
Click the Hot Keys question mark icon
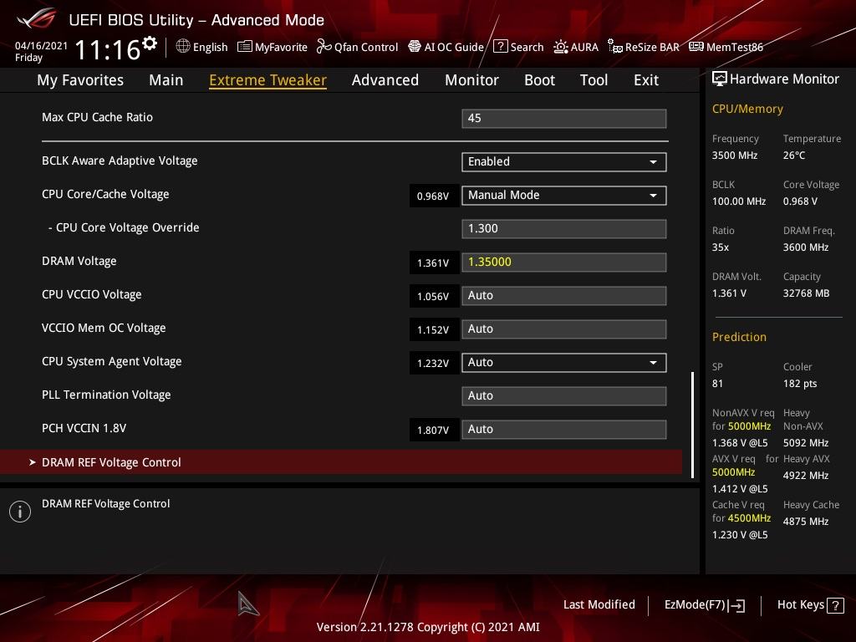pyautogui.click(x=835, y=605)
